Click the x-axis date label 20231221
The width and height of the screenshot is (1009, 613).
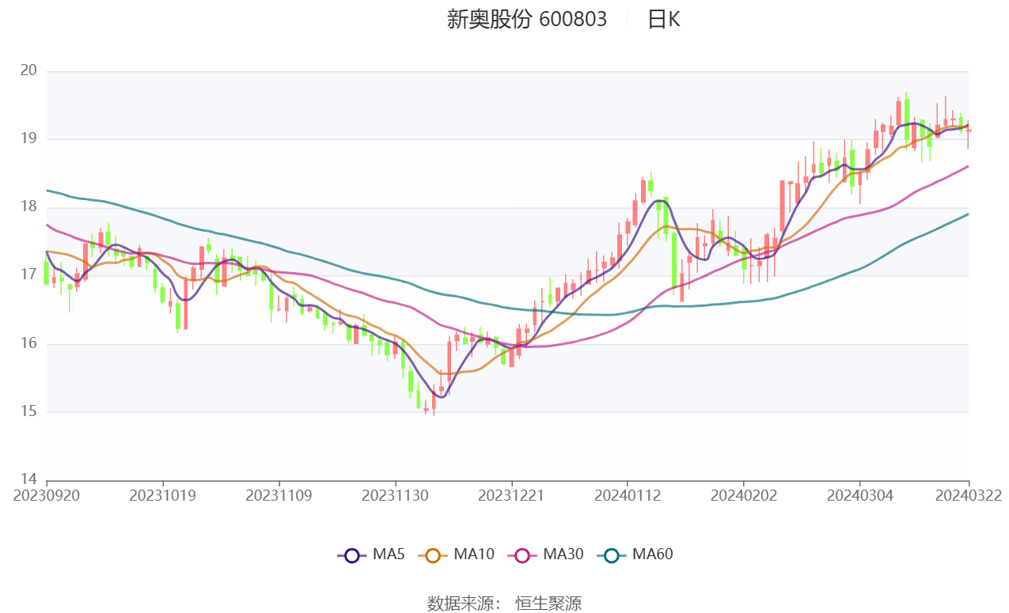(512, 496)
